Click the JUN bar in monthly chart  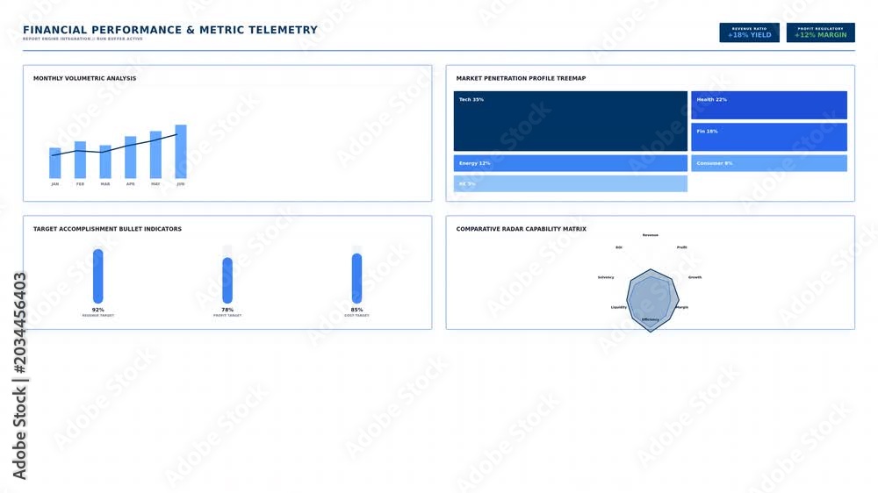[x=181, y=152]
